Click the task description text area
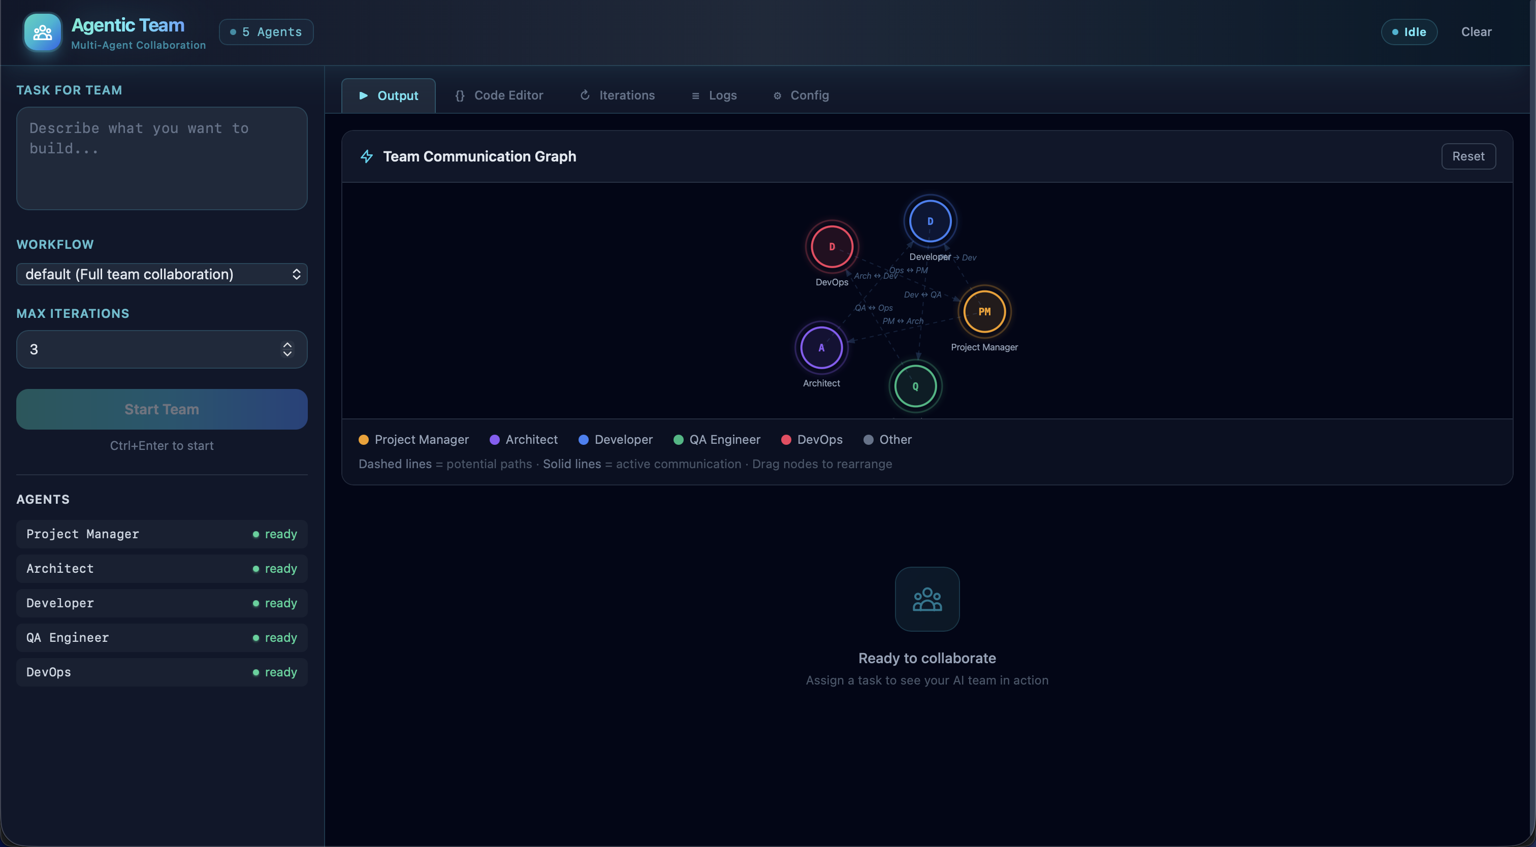1536x847 pixels. (x=161, y=158)
